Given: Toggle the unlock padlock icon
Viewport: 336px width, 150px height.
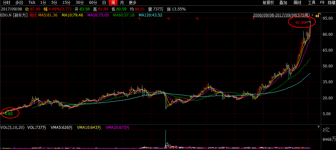Looking at the screenshot, I should click(318, 15).
